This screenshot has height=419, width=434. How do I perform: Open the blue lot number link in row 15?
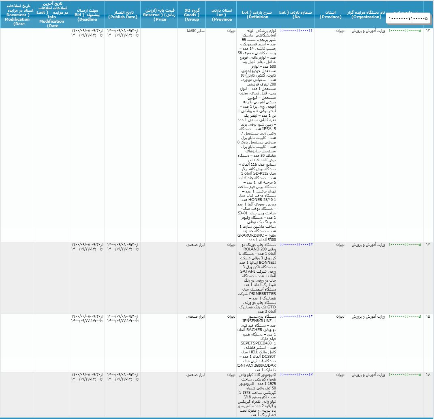(x=296, y=316)
